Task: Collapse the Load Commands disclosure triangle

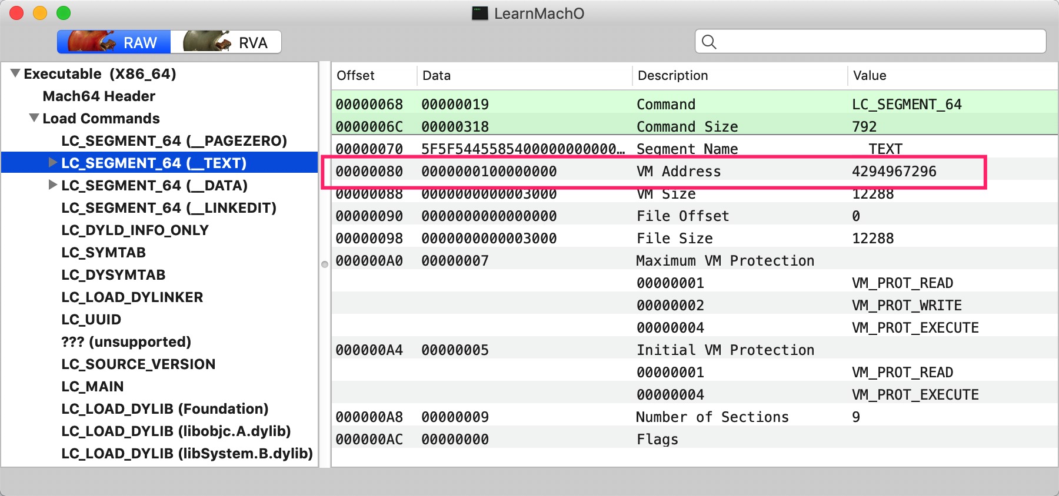Action: [x=35, y=118]
